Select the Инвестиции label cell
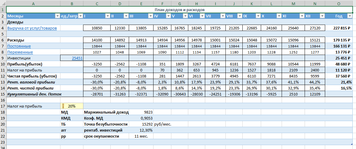Image resolution: width=356 pixels, height=149 pixels. coord(33,58)
